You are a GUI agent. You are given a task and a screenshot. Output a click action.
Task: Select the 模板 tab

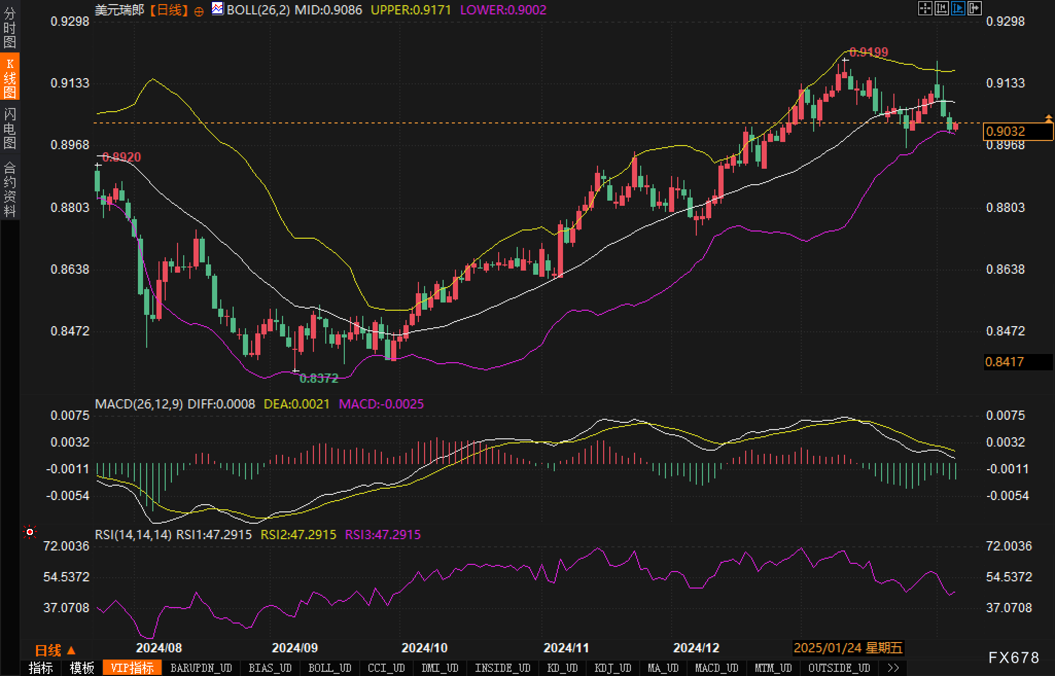(82, 668)
